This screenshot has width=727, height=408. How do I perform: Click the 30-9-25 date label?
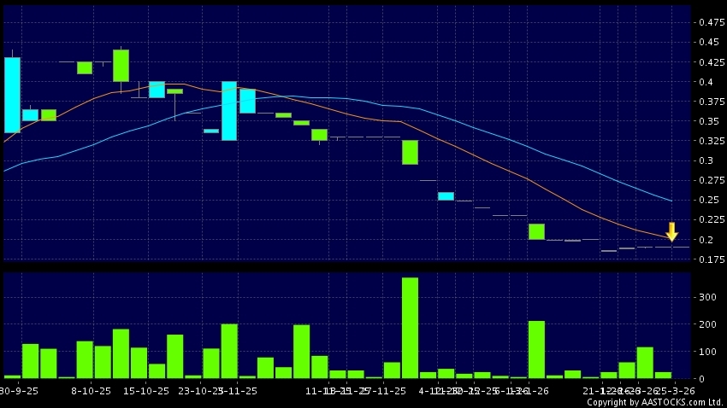(x=18, y=390)
